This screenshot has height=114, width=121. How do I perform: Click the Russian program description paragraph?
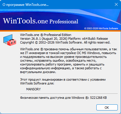68,61
